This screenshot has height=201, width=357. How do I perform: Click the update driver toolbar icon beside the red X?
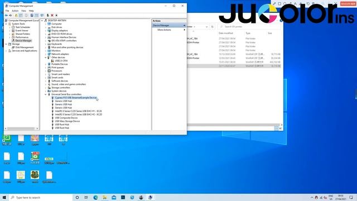tap(48, 15)
